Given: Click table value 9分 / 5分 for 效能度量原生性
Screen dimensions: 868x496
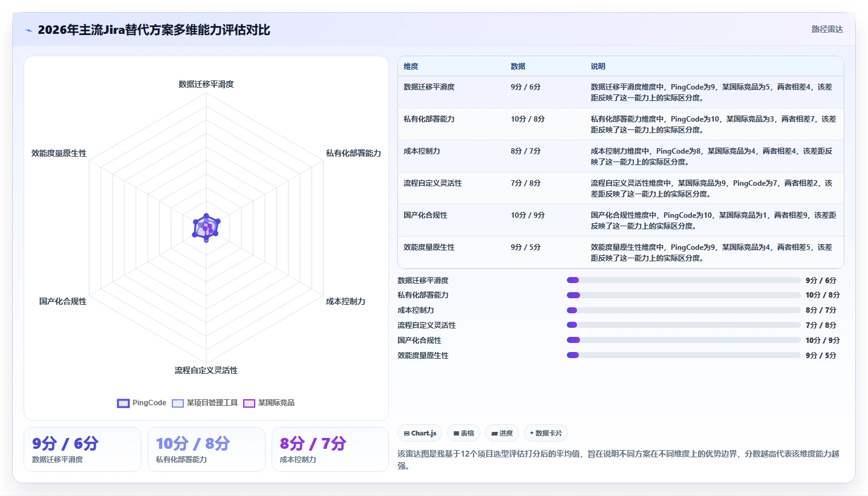Looking at the screenshot, I should click(x=526, y=247).
